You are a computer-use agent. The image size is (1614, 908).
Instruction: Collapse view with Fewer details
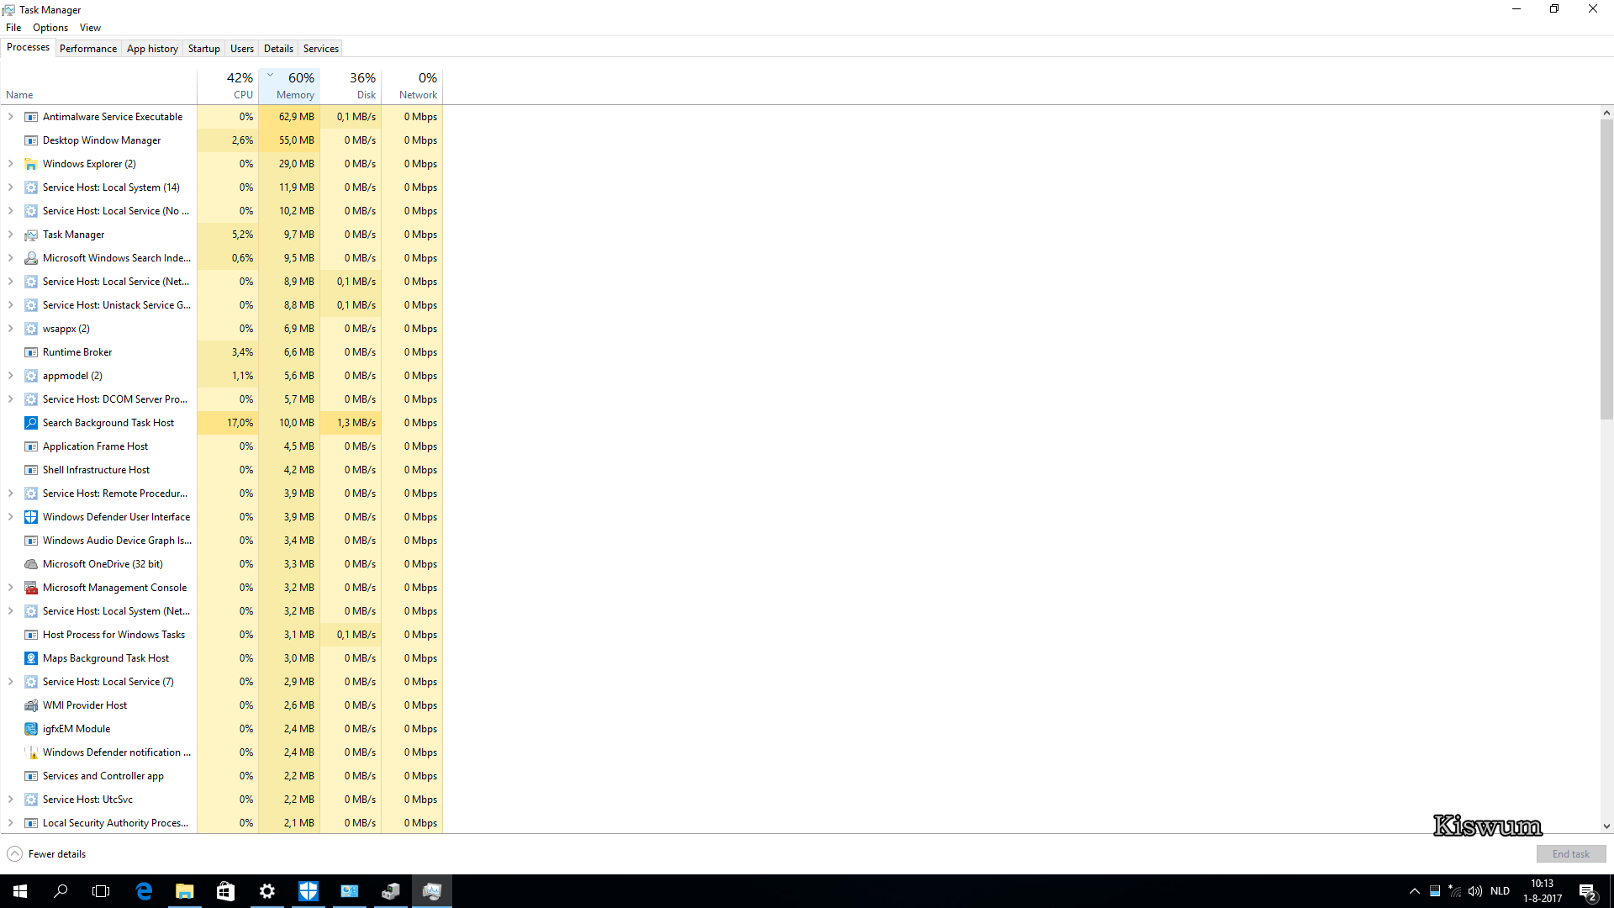[x=47, y=854]
